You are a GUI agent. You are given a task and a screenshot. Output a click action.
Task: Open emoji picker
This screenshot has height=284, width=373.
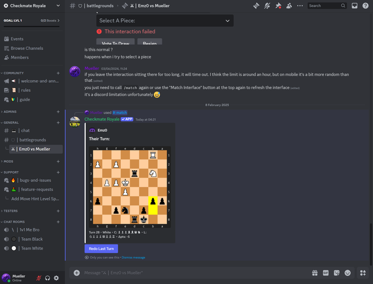pyautogui.click(x=348, y=273)
